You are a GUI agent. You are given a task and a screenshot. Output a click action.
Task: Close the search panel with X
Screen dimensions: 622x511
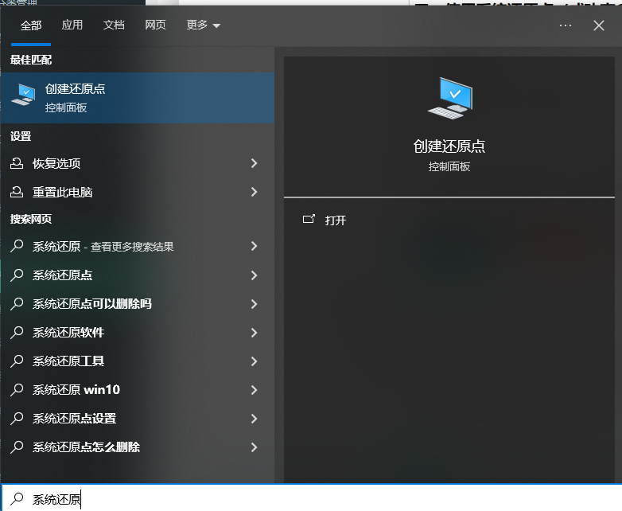pyautogui.click(x=599, y=25)
